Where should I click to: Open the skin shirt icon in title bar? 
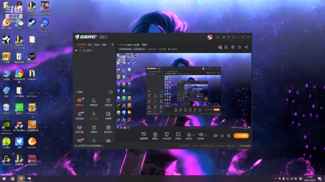coord(228,37)
